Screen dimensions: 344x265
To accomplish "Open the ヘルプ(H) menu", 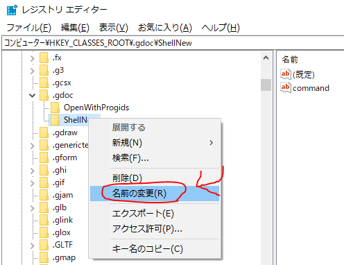I will tap(221, 28).
